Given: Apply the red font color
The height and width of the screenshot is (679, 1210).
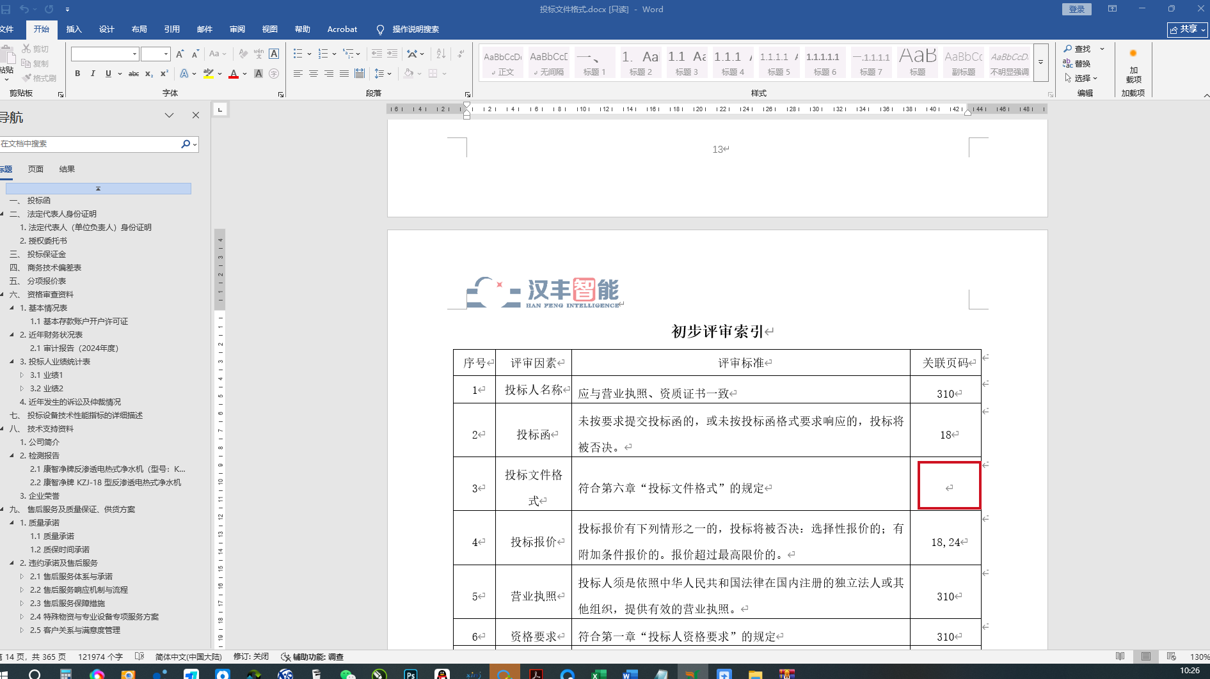Looking at the screenshot, I should 234,74.
